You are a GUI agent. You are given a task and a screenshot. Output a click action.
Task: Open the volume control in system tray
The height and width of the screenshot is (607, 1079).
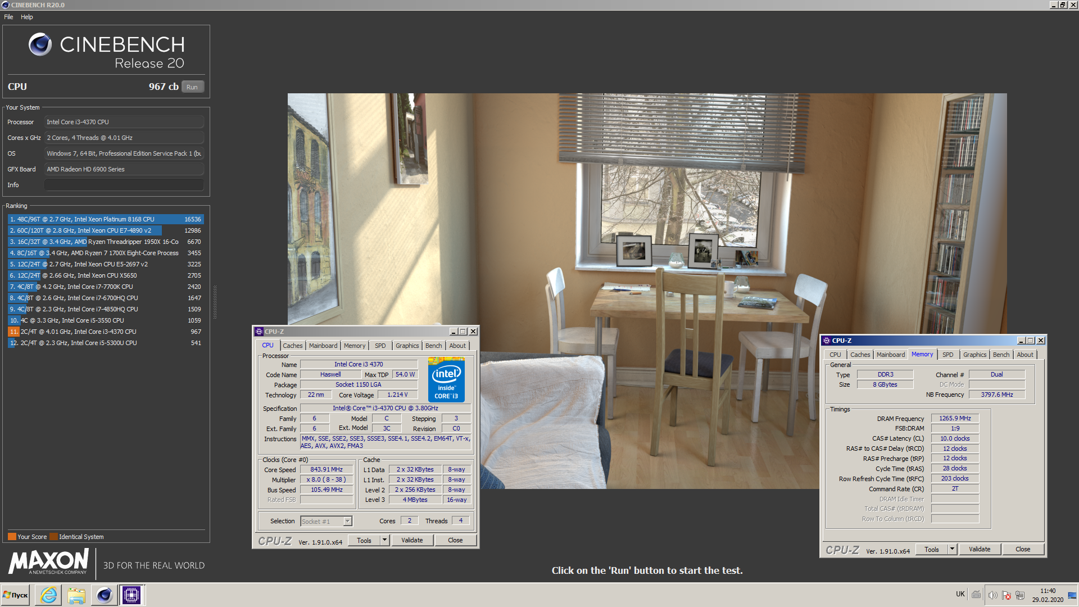click(x=992, y=595)
